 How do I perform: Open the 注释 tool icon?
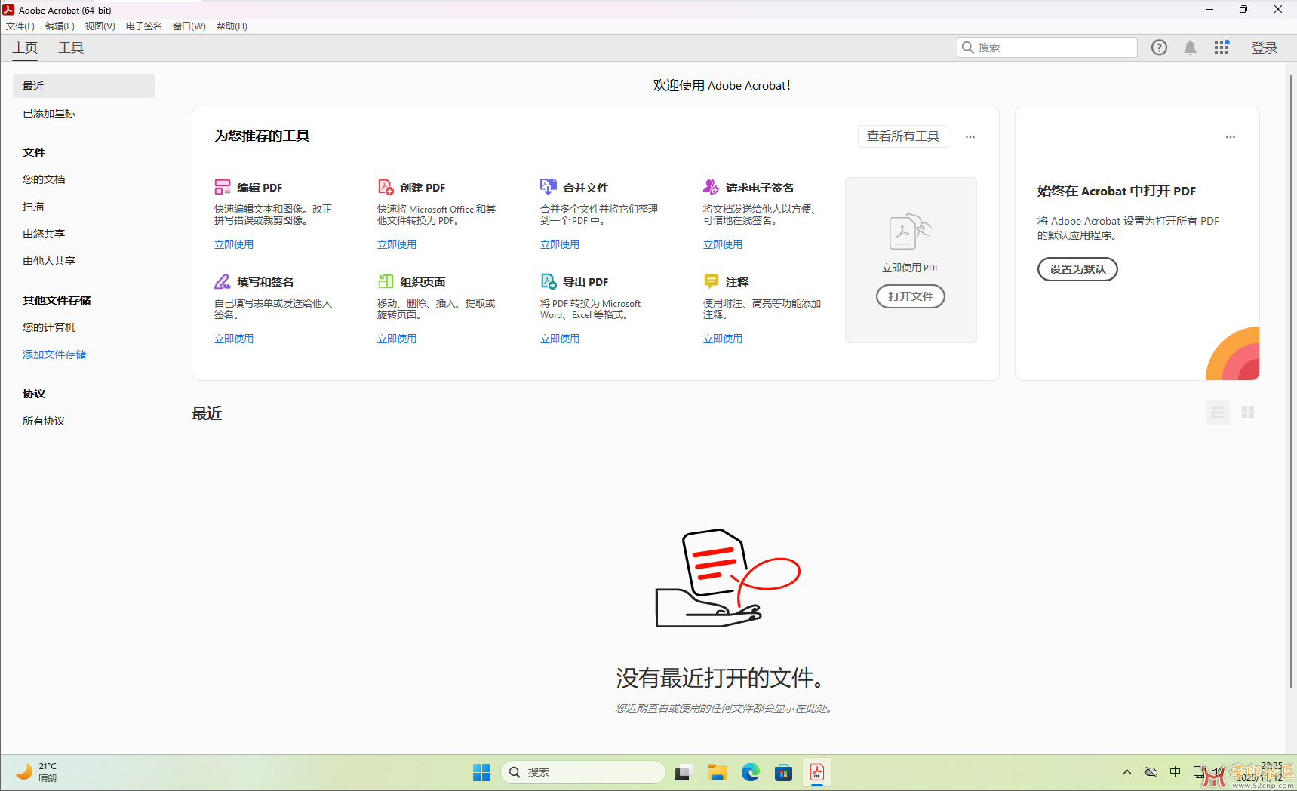[712, 281]
